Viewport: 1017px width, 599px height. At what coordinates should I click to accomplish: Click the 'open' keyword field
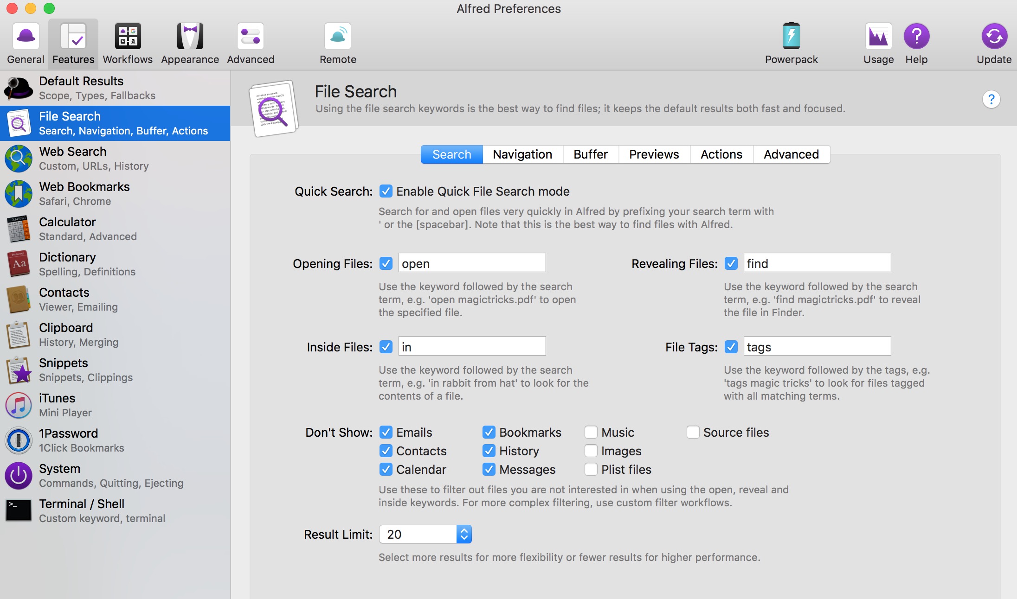(x=472, y=262)
